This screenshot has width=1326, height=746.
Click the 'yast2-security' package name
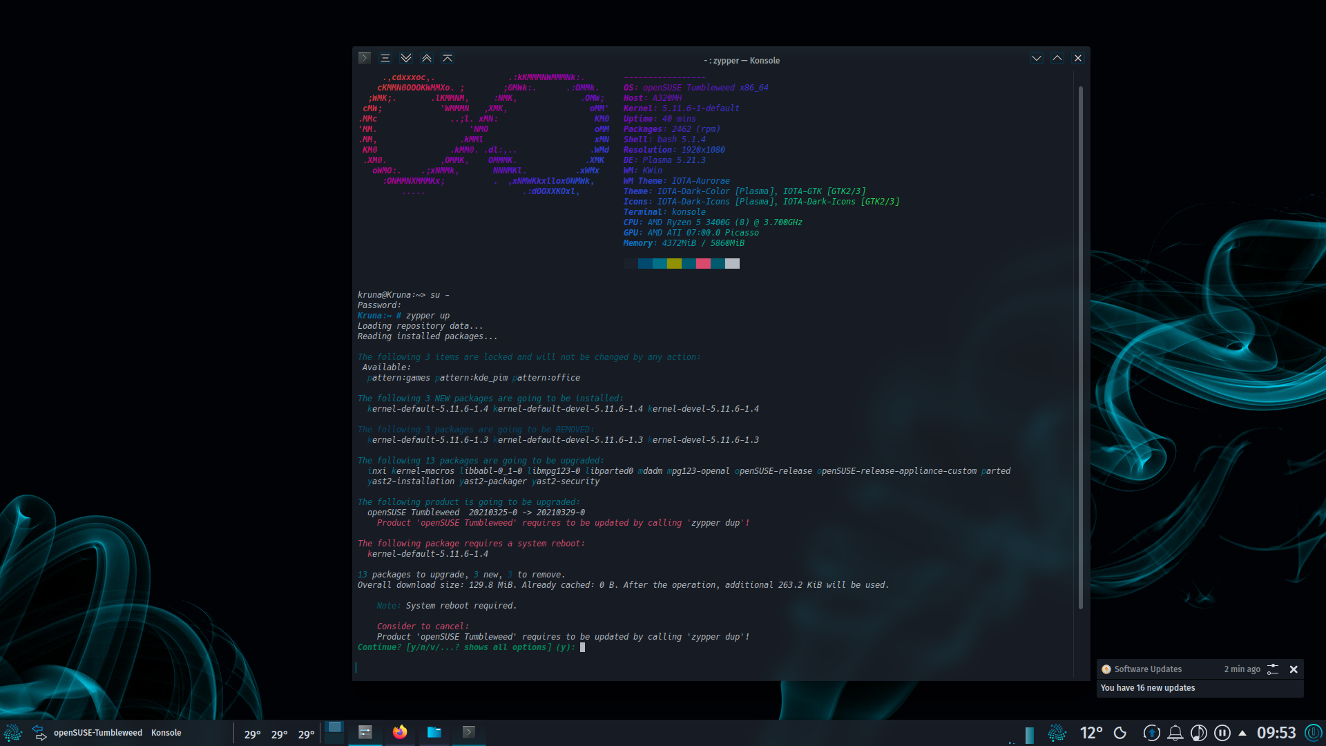click(x=566, y=481)
